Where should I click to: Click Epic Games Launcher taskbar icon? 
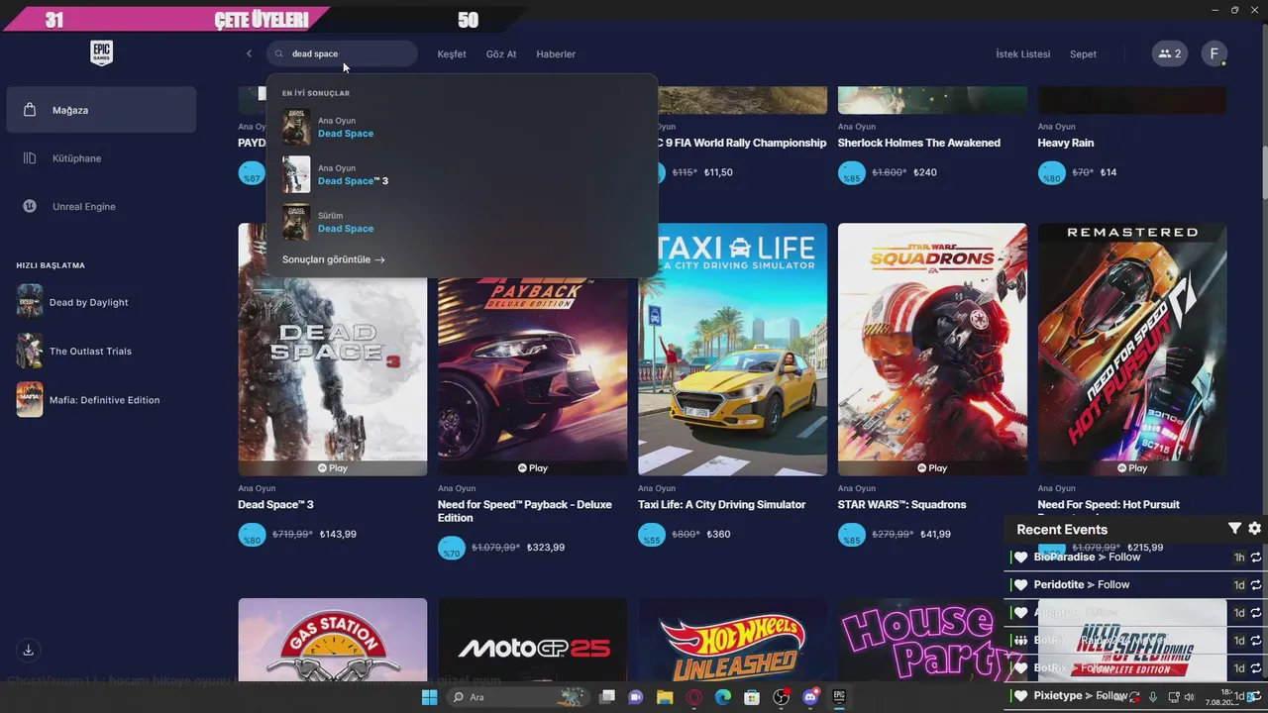839,697
